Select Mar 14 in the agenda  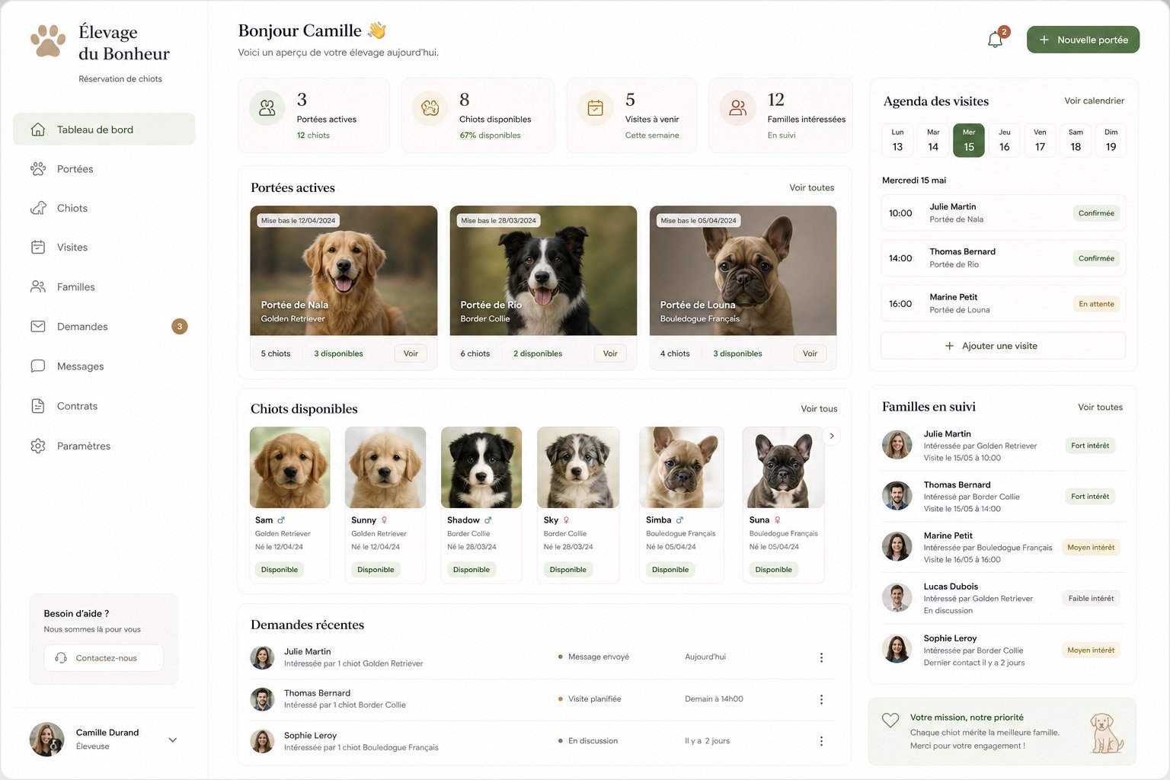[x=933, y=140]
